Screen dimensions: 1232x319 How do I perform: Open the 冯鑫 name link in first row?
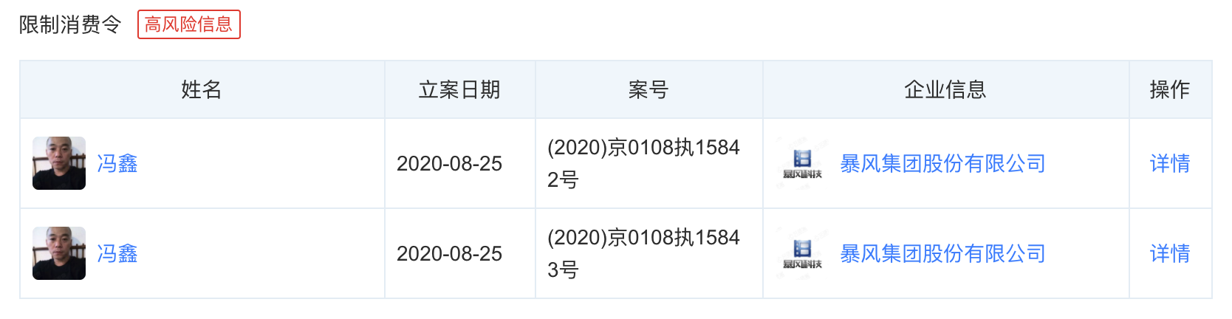[117, 163]
